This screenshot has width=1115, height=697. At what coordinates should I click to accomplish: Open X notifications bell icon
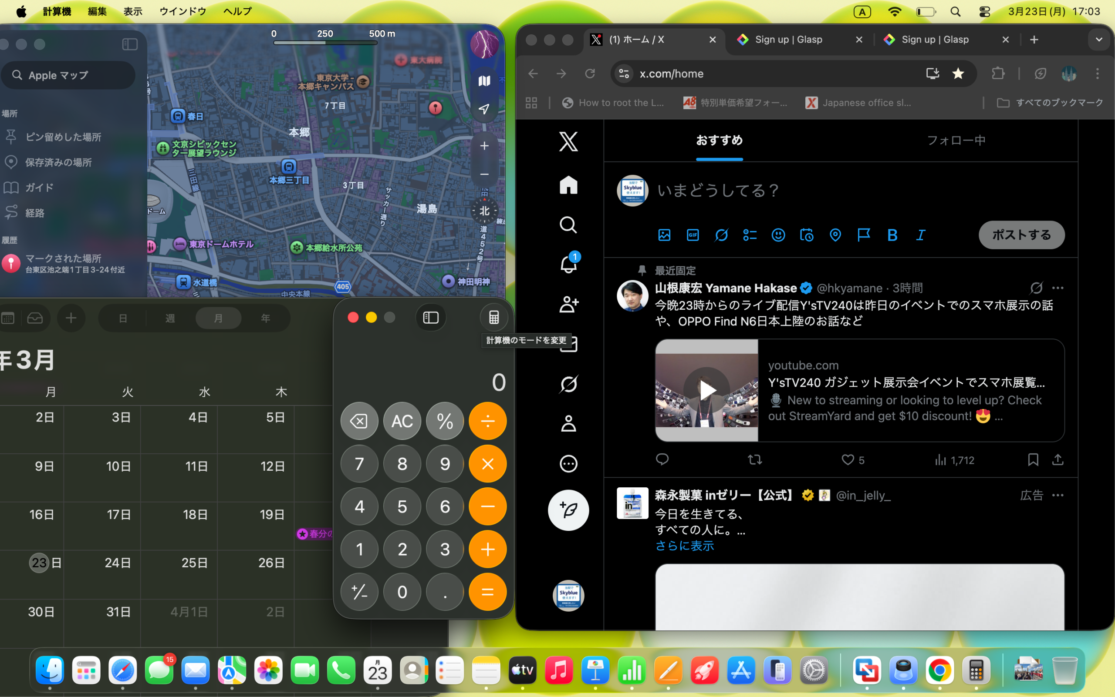pos(568,265)
